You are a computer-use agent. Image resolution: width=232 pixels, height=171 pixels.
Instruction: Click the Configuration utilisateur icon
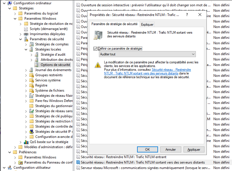point(9,168)
